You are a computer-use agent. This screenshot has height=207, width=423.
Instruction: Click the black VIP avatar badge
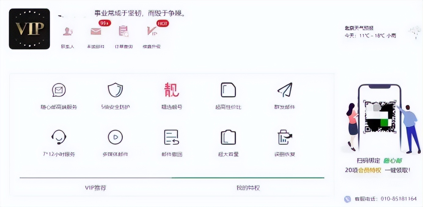click(x=29, y=29)
